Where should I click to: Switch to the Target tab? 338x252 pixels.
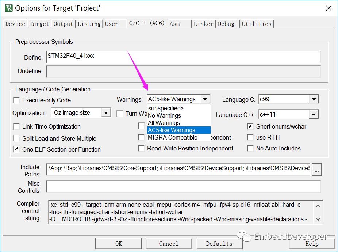point(39,24)
